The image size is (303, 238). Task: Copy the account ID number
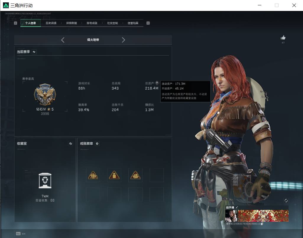262,224
